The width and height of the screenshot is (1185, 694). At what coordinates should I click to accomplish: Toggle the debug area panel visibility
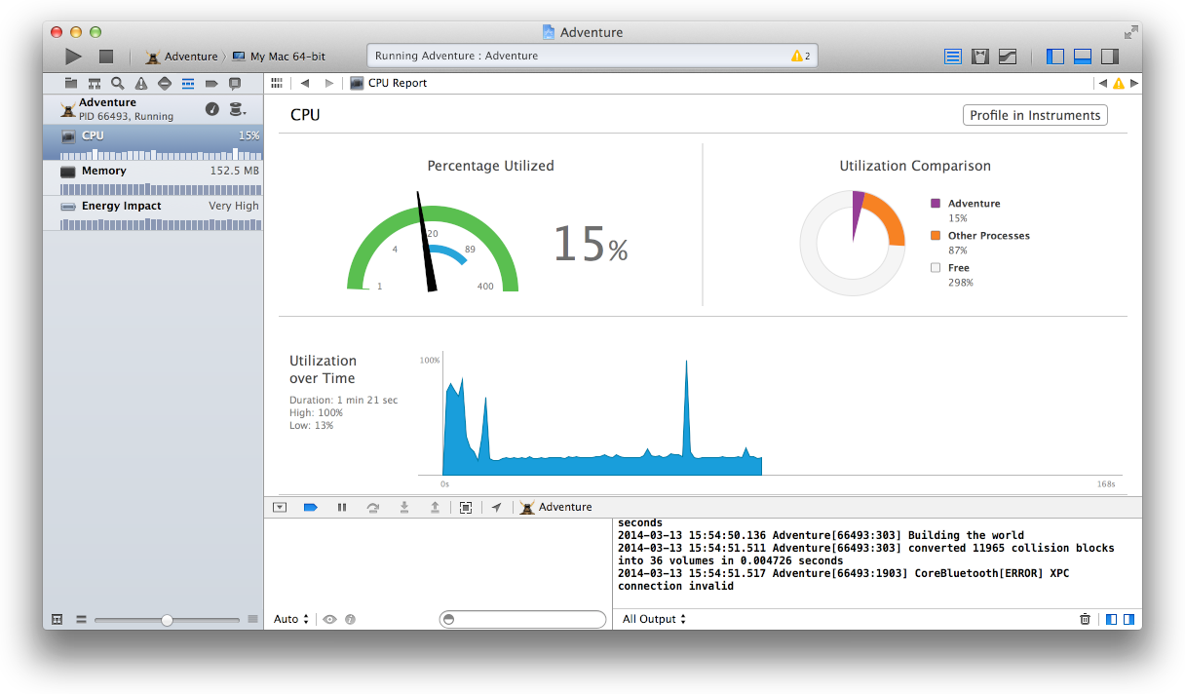click(1083, 57)
